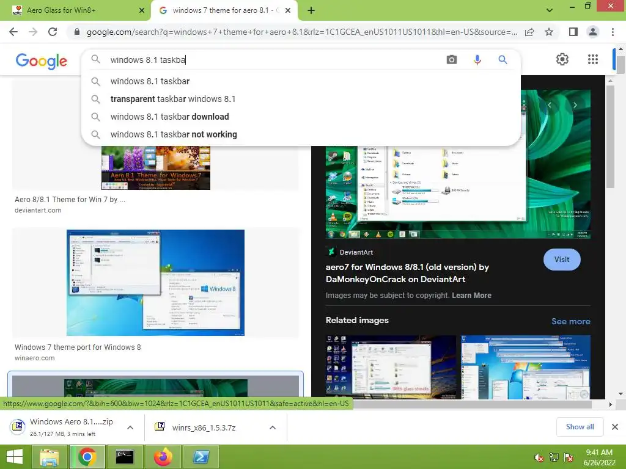Expand options for Windows Aero 8.1 zip download

point(130,427)
